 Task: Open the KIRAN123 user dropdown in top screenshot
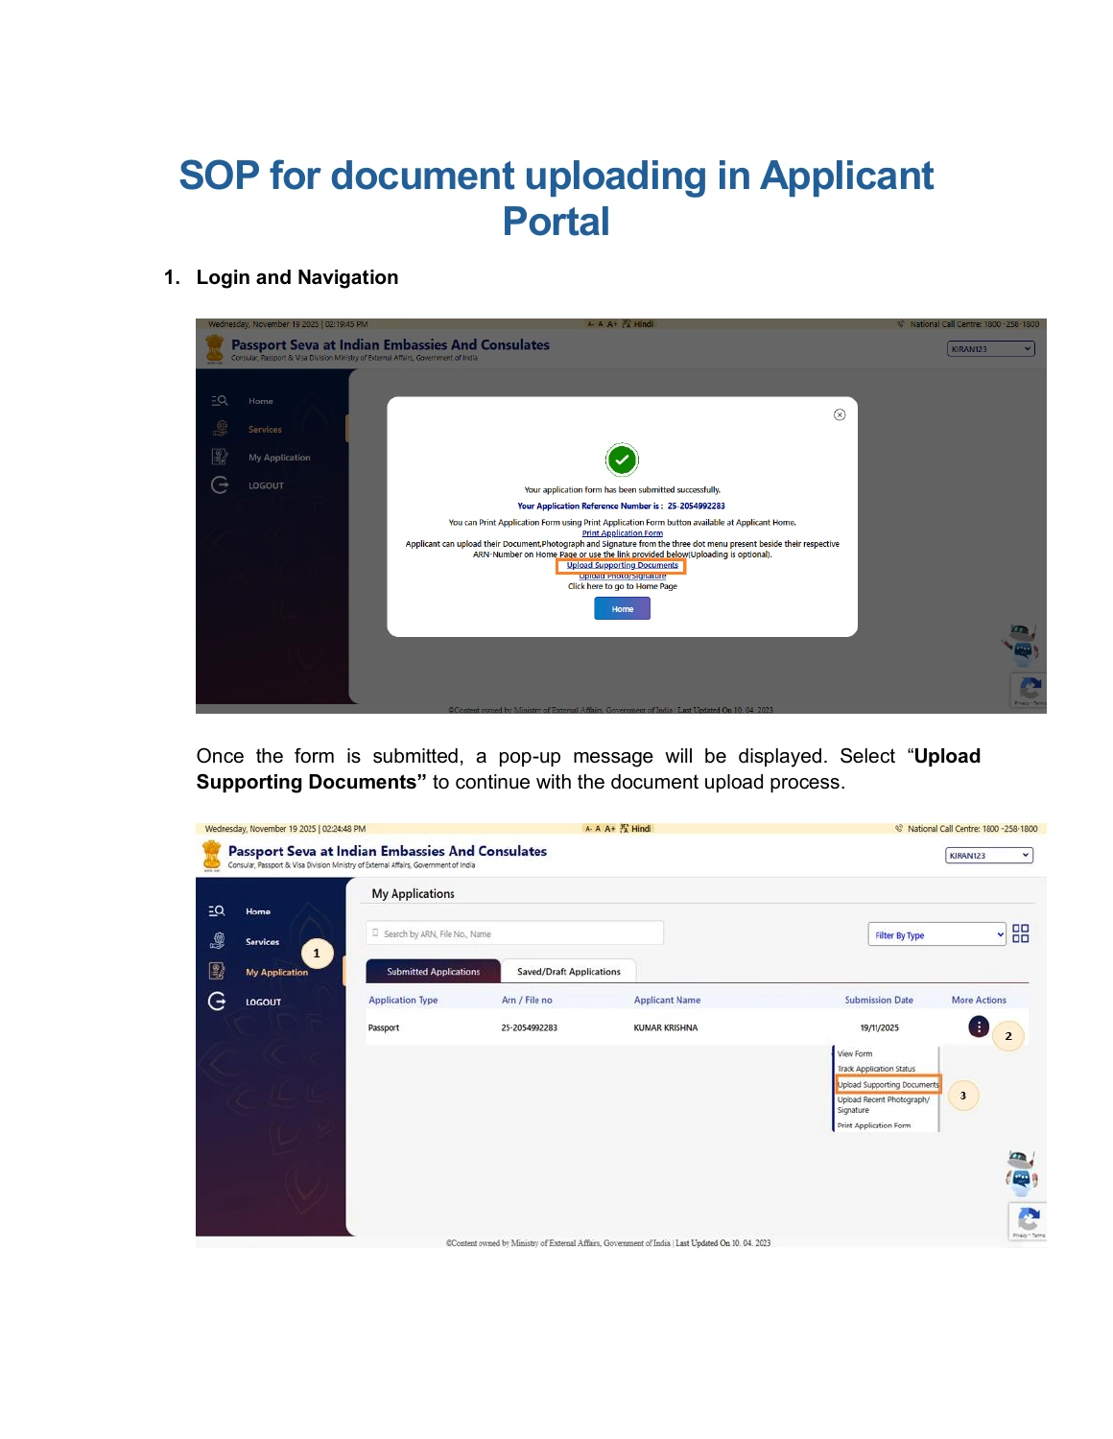click(991, 349)
